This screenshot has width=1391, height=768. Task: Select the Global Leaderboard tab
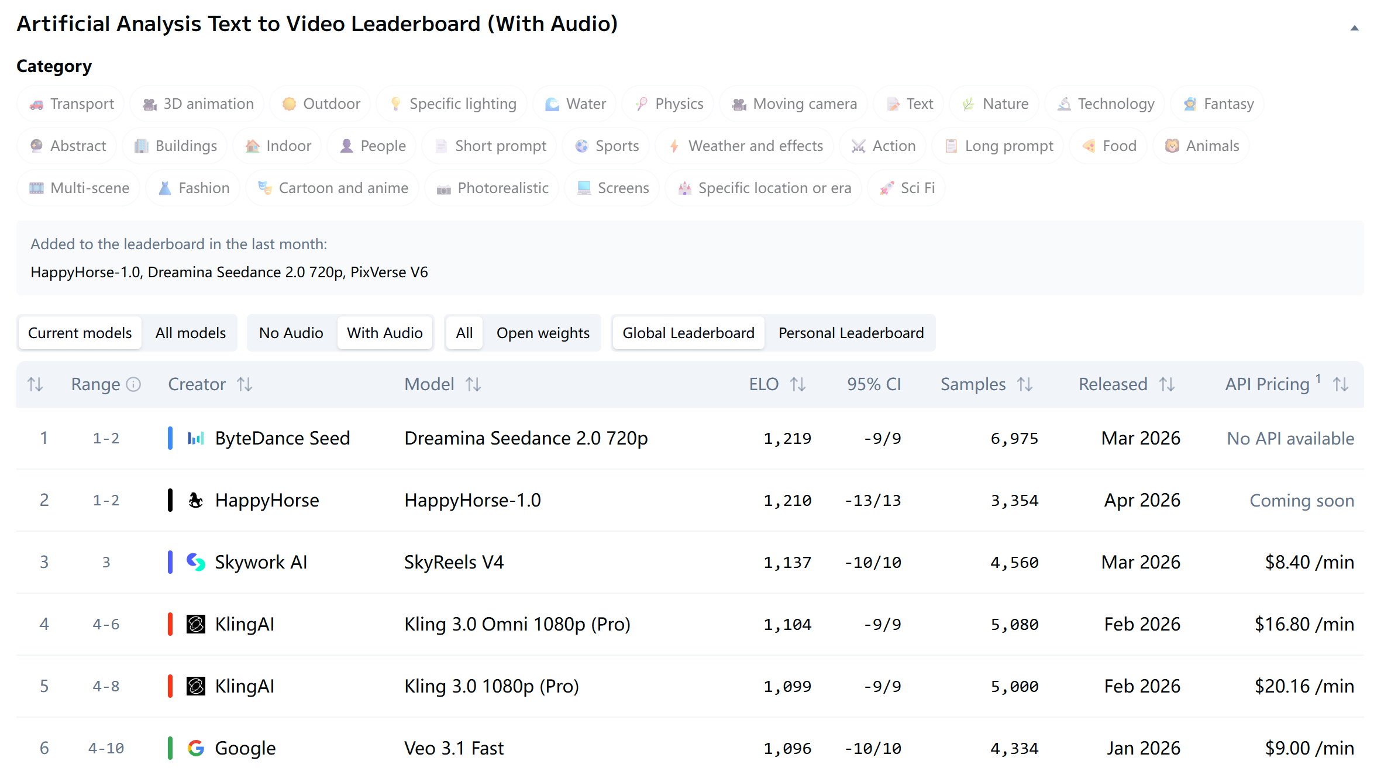(x=688, y=333)
